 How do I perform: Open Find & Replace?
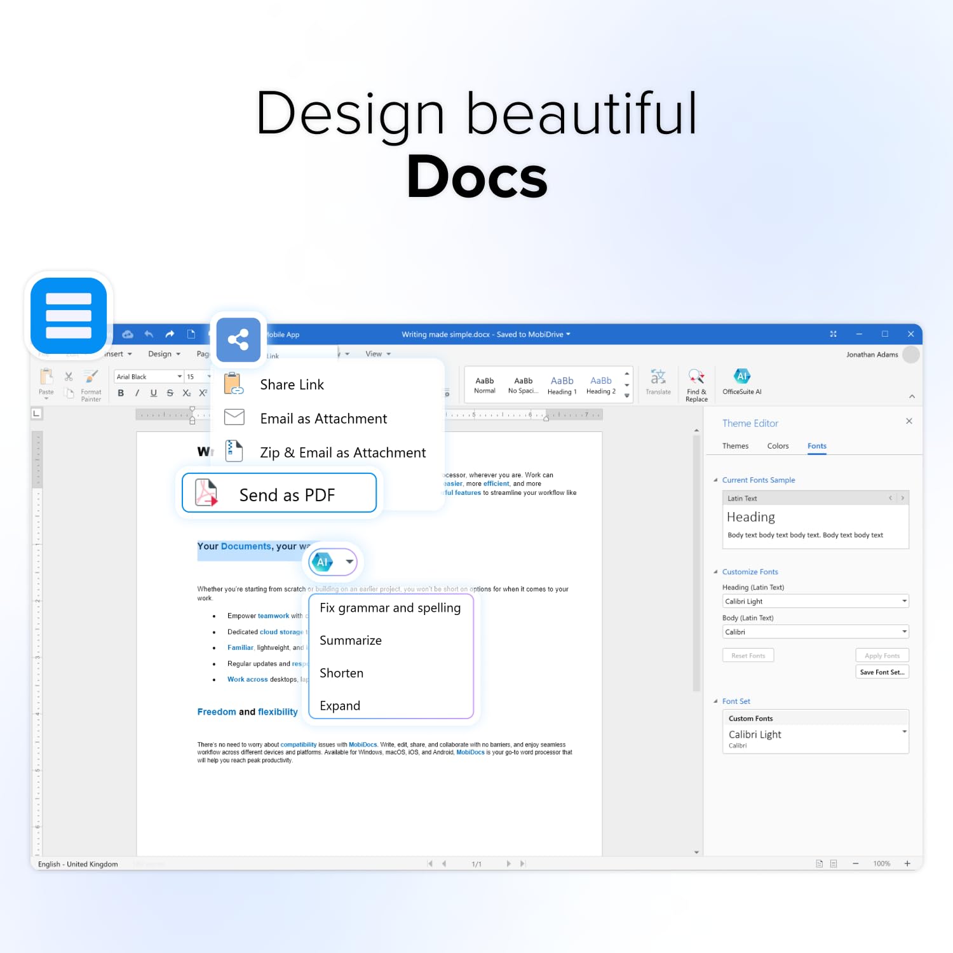[696, 385]
